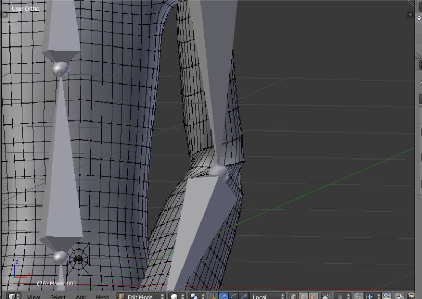Image resolution: width=422 pixels, height=299 pixels.
Task: Click the 'User Ortho' view label
Action: 25,8
